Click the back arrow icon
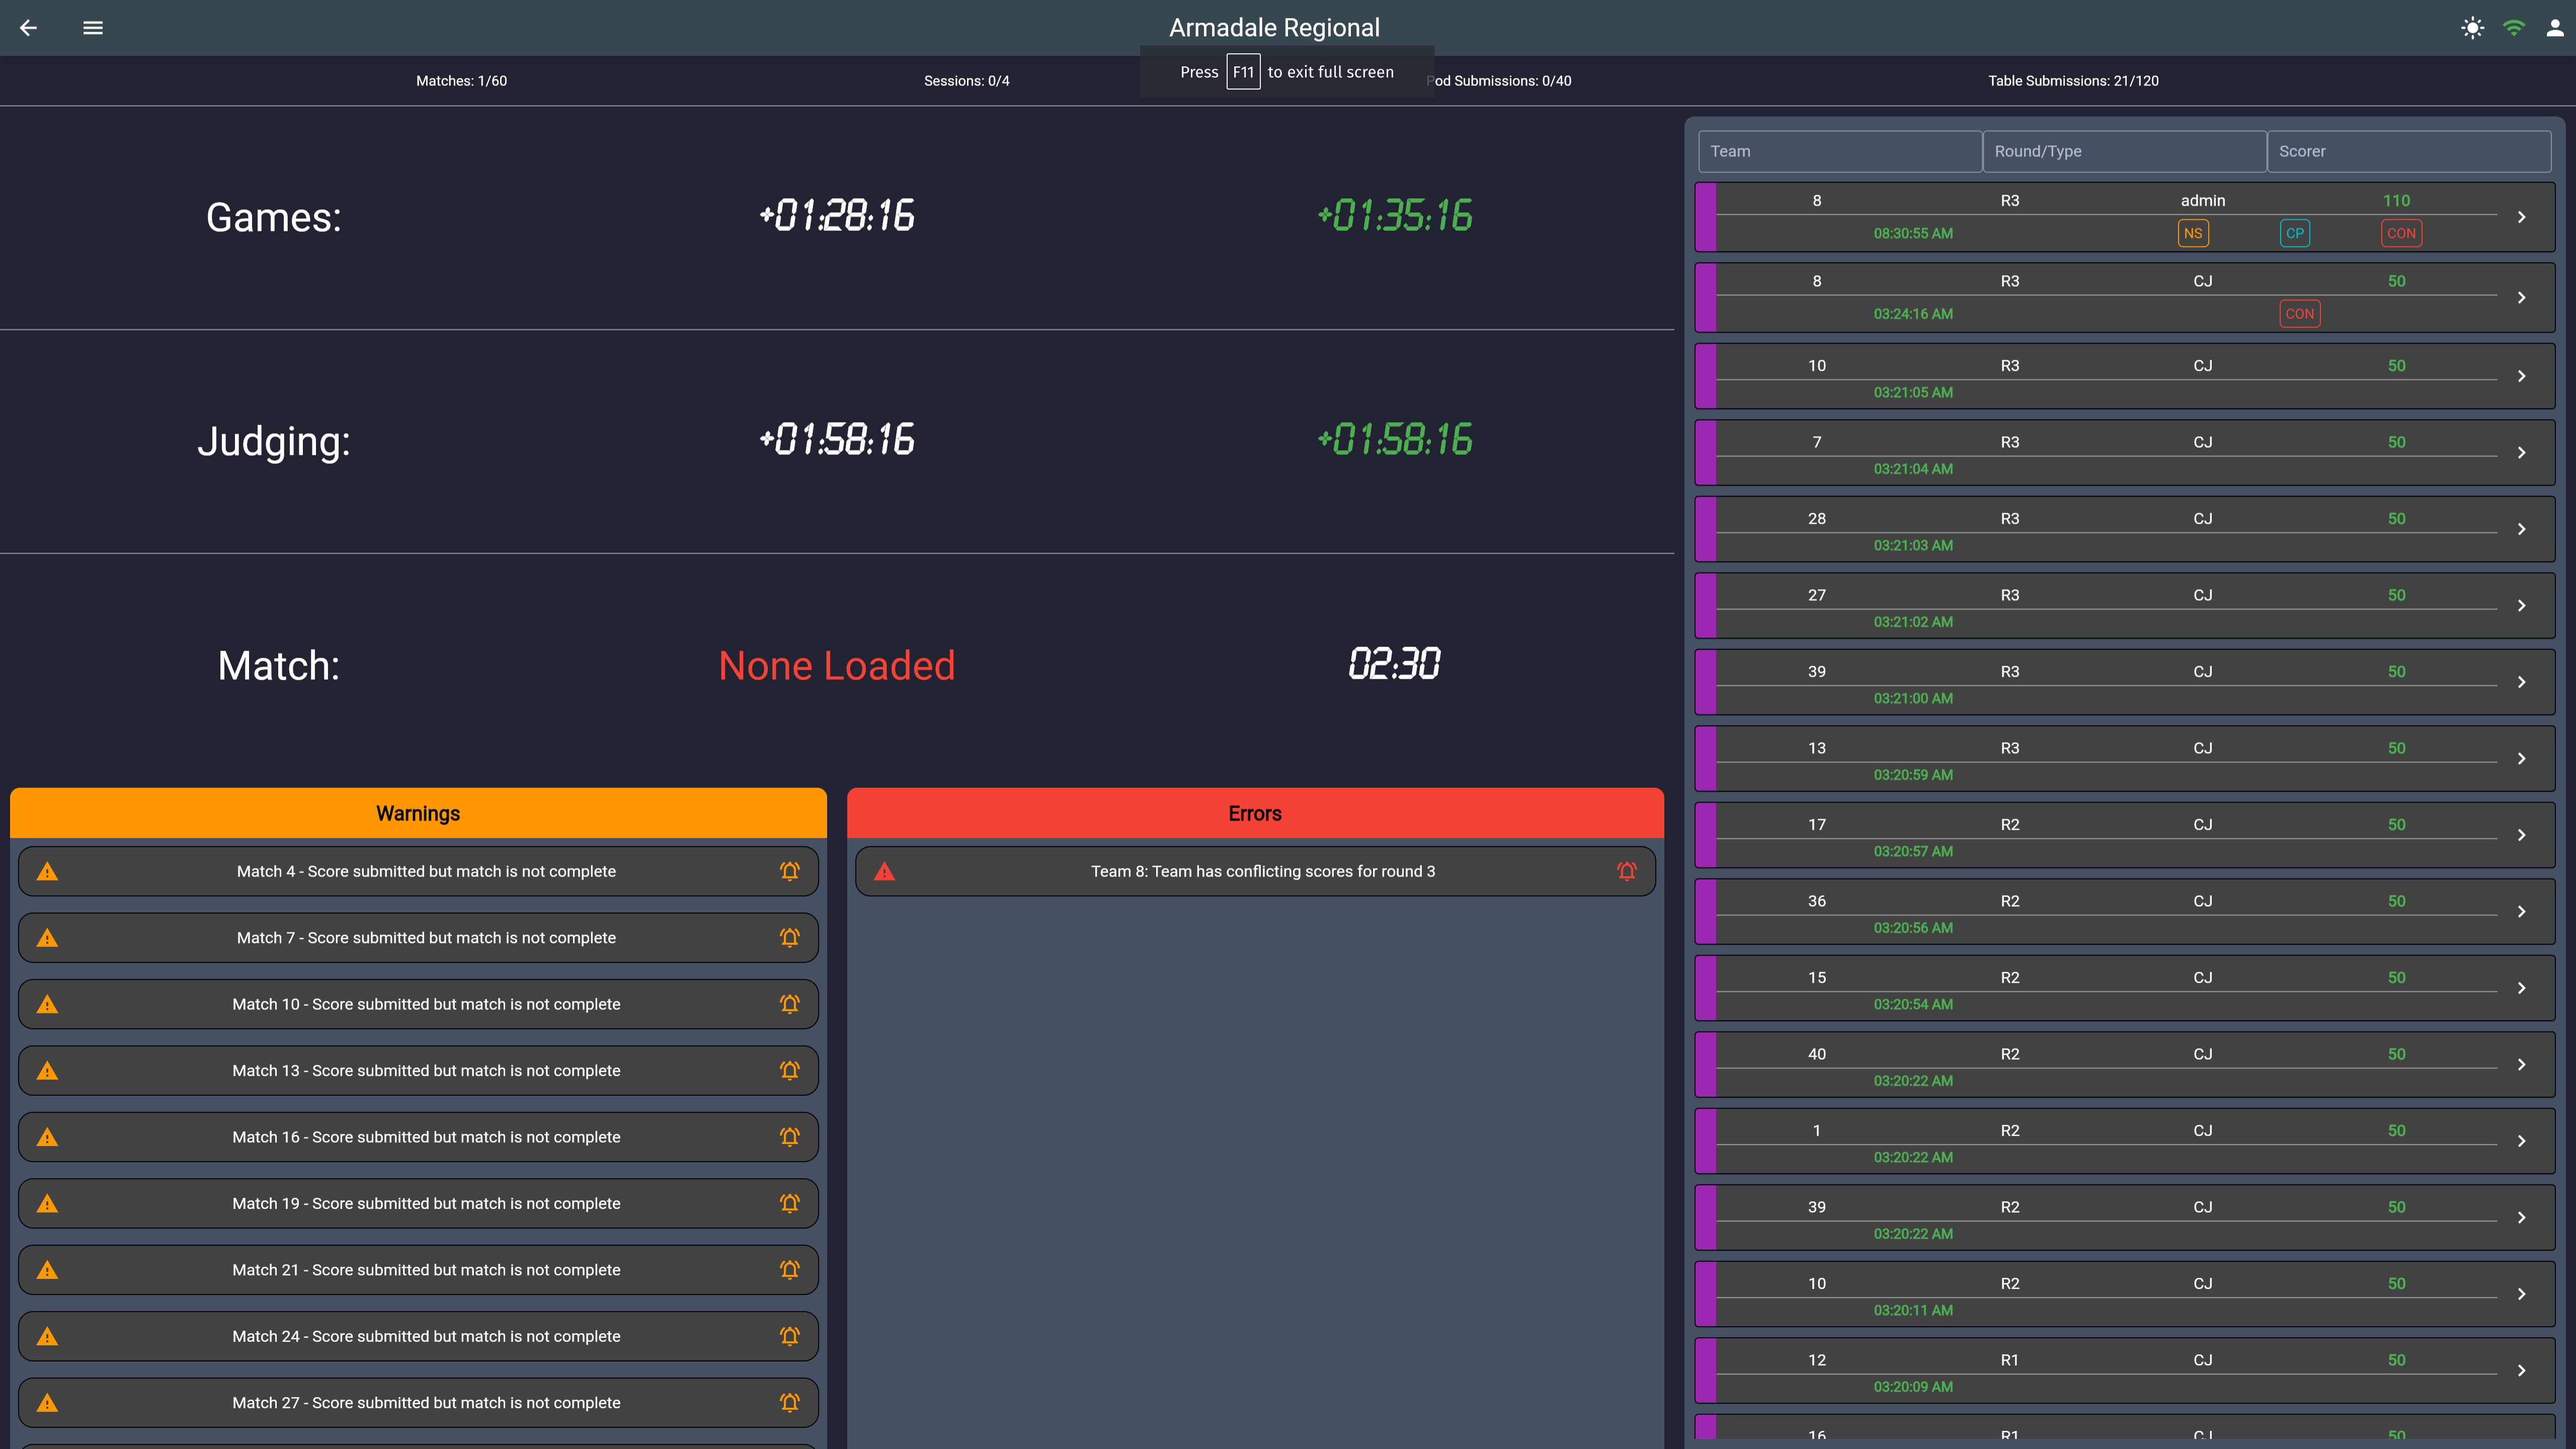2576x1449 pixels. (x=28, y=28)
